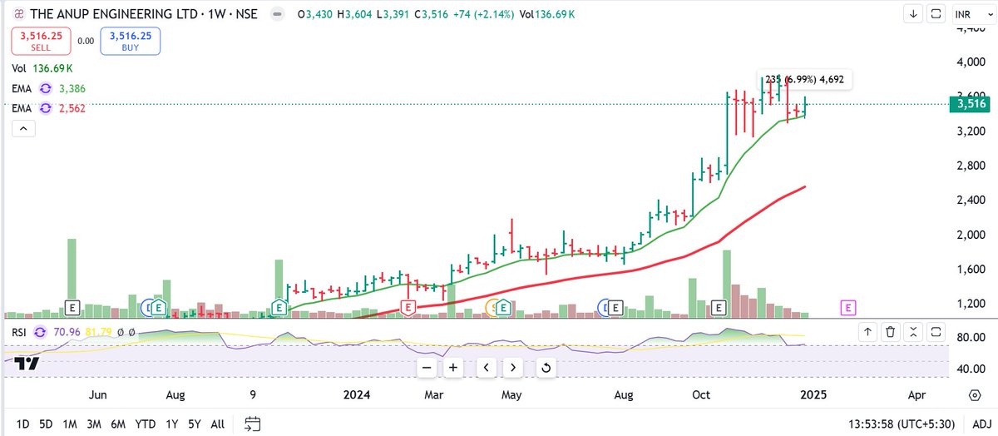Screen dimensions: 998x436
Task: Open the orange-circled marker near May
Action: [x=492, y=307]
